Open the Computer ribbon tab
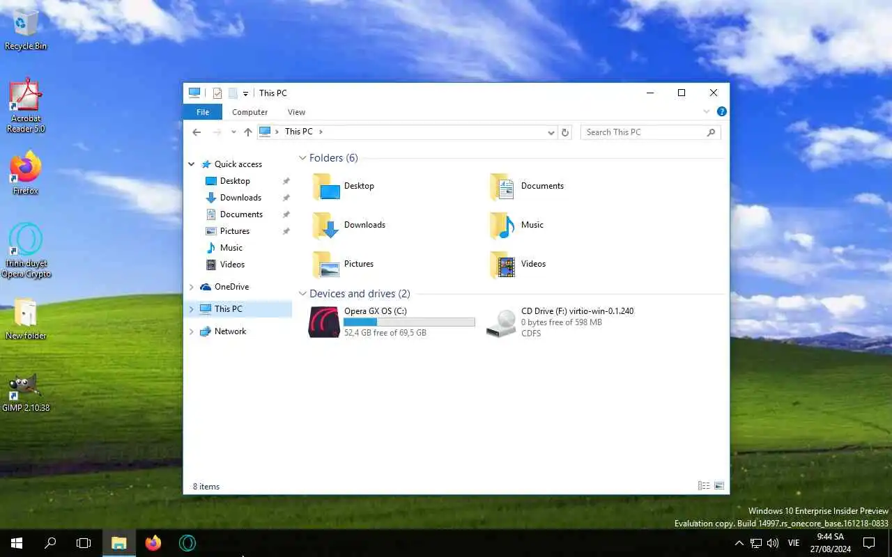The height and width of the screenshot is (557, 892). (249, 112)
